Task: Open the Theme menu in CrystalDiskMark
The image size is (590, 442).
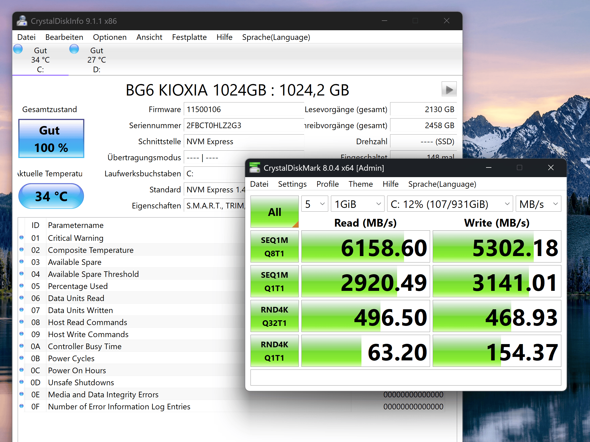Action: [x=360, y=184]
